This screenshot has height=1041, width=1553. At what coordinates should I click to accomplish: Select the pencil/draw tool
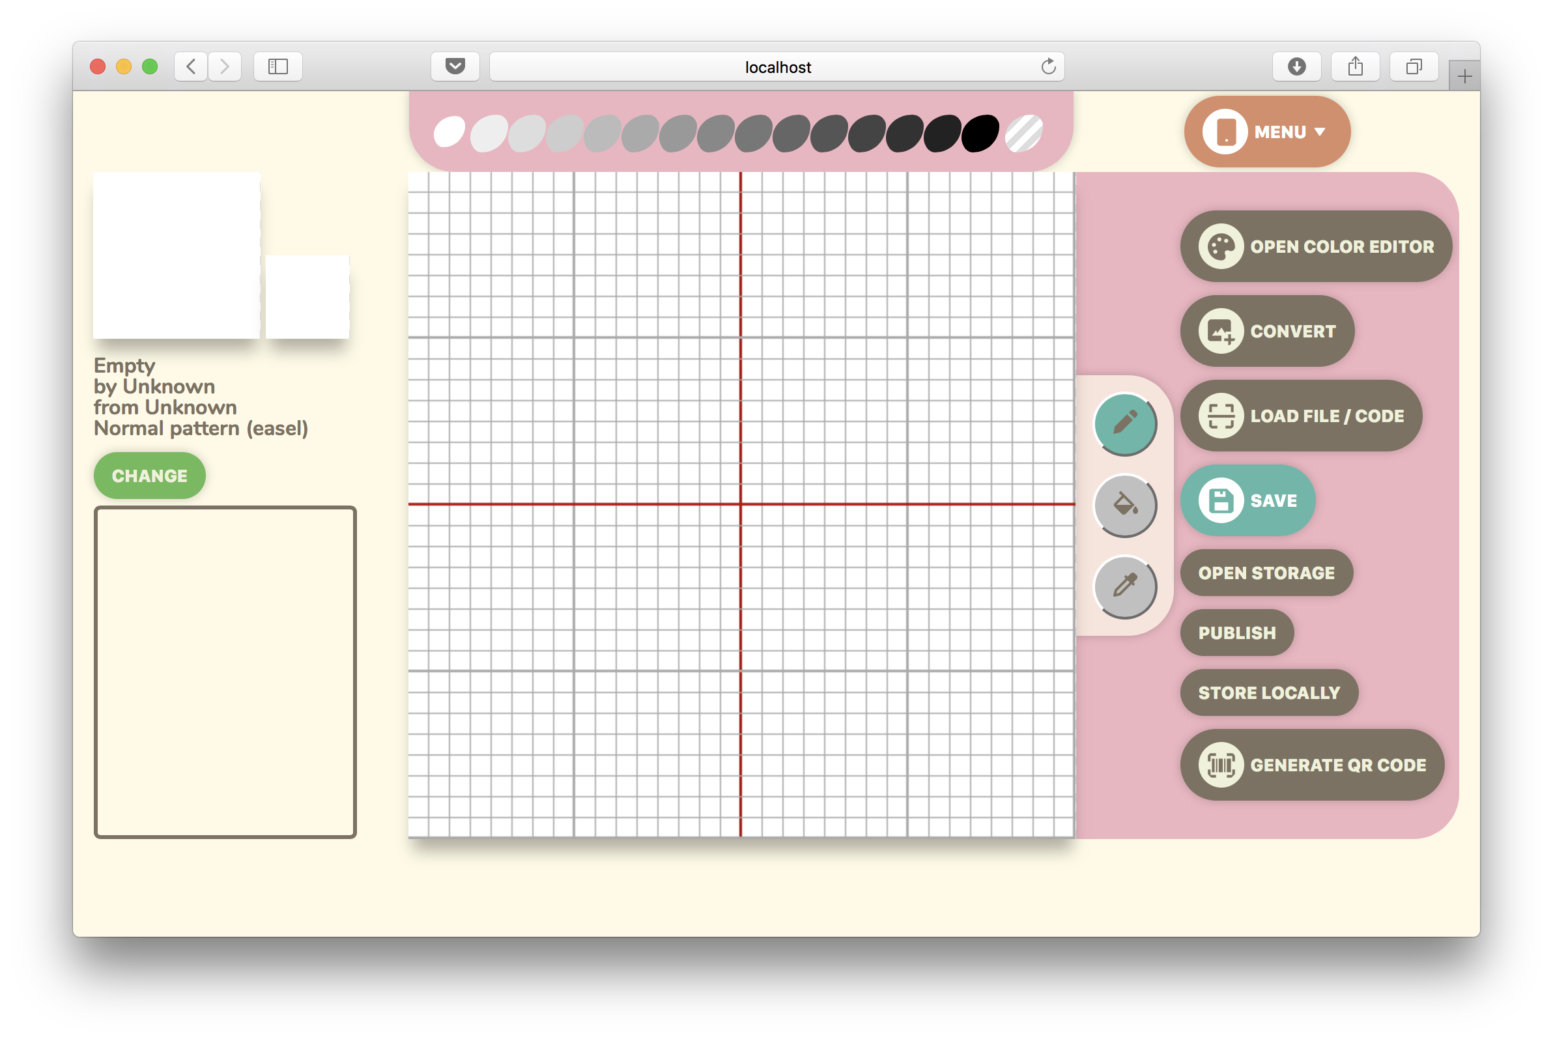tap(1121, 424)
